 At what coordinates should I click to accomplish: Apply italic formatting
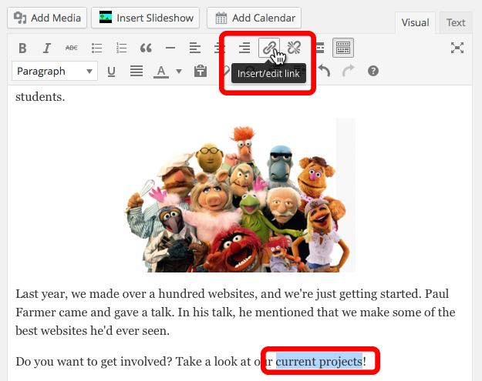click(x=46, y=48)
